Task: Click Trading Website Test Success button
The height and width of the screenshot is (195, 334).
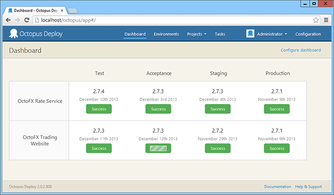Action: tap(99, 148)
